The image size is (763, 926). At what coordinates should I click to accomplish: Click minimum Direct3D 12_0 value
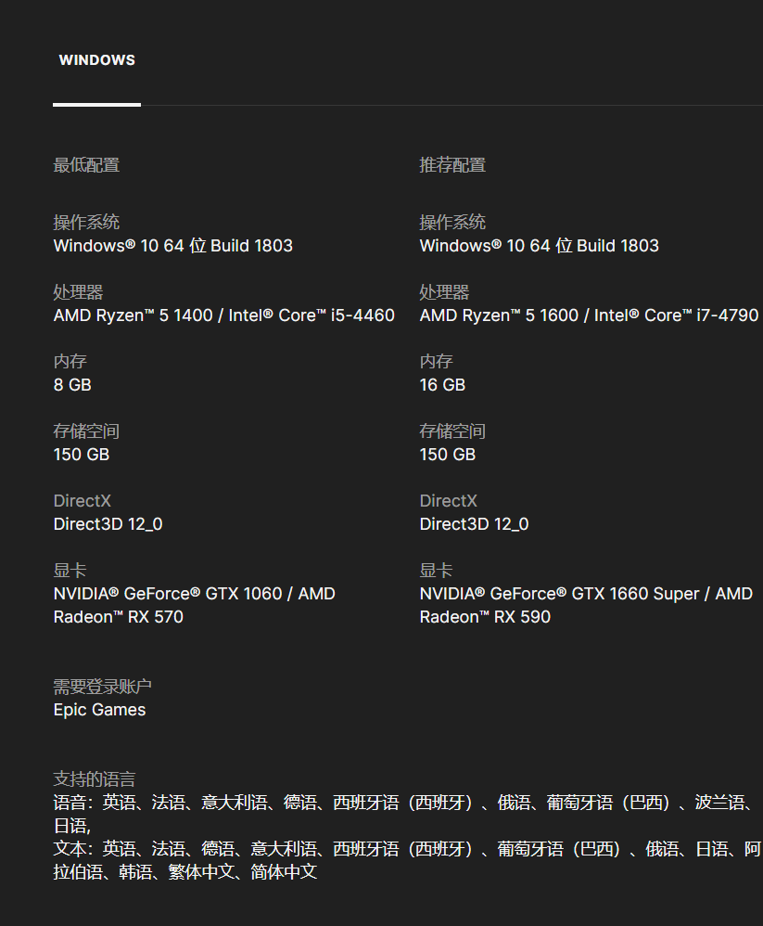coord(108,524)
